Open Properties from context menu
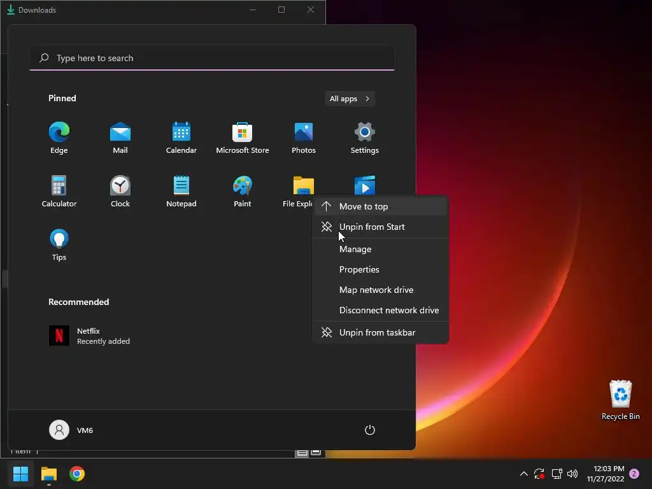Viewport: 652px width, 489px height. pyautogui.click(x=381, y=270)
